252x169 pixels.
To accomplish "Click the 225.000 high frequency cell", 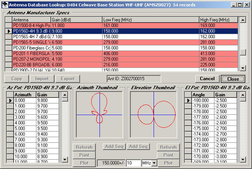I will coord(219,64).
